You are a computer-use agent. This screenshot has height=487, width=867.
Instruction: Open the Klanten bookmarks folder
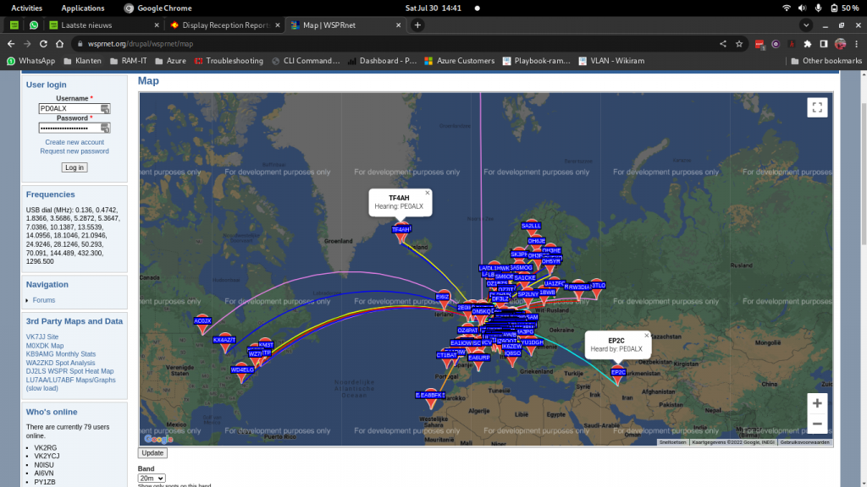pyautogui.click(x=82, y=61)
